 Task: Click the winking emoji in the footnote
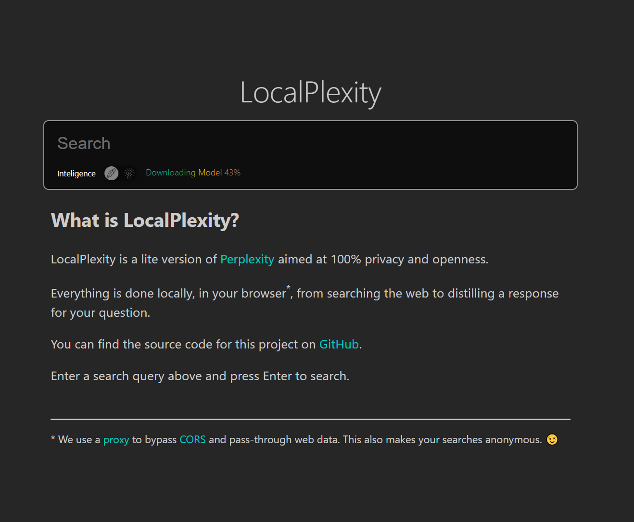(552, 439)
